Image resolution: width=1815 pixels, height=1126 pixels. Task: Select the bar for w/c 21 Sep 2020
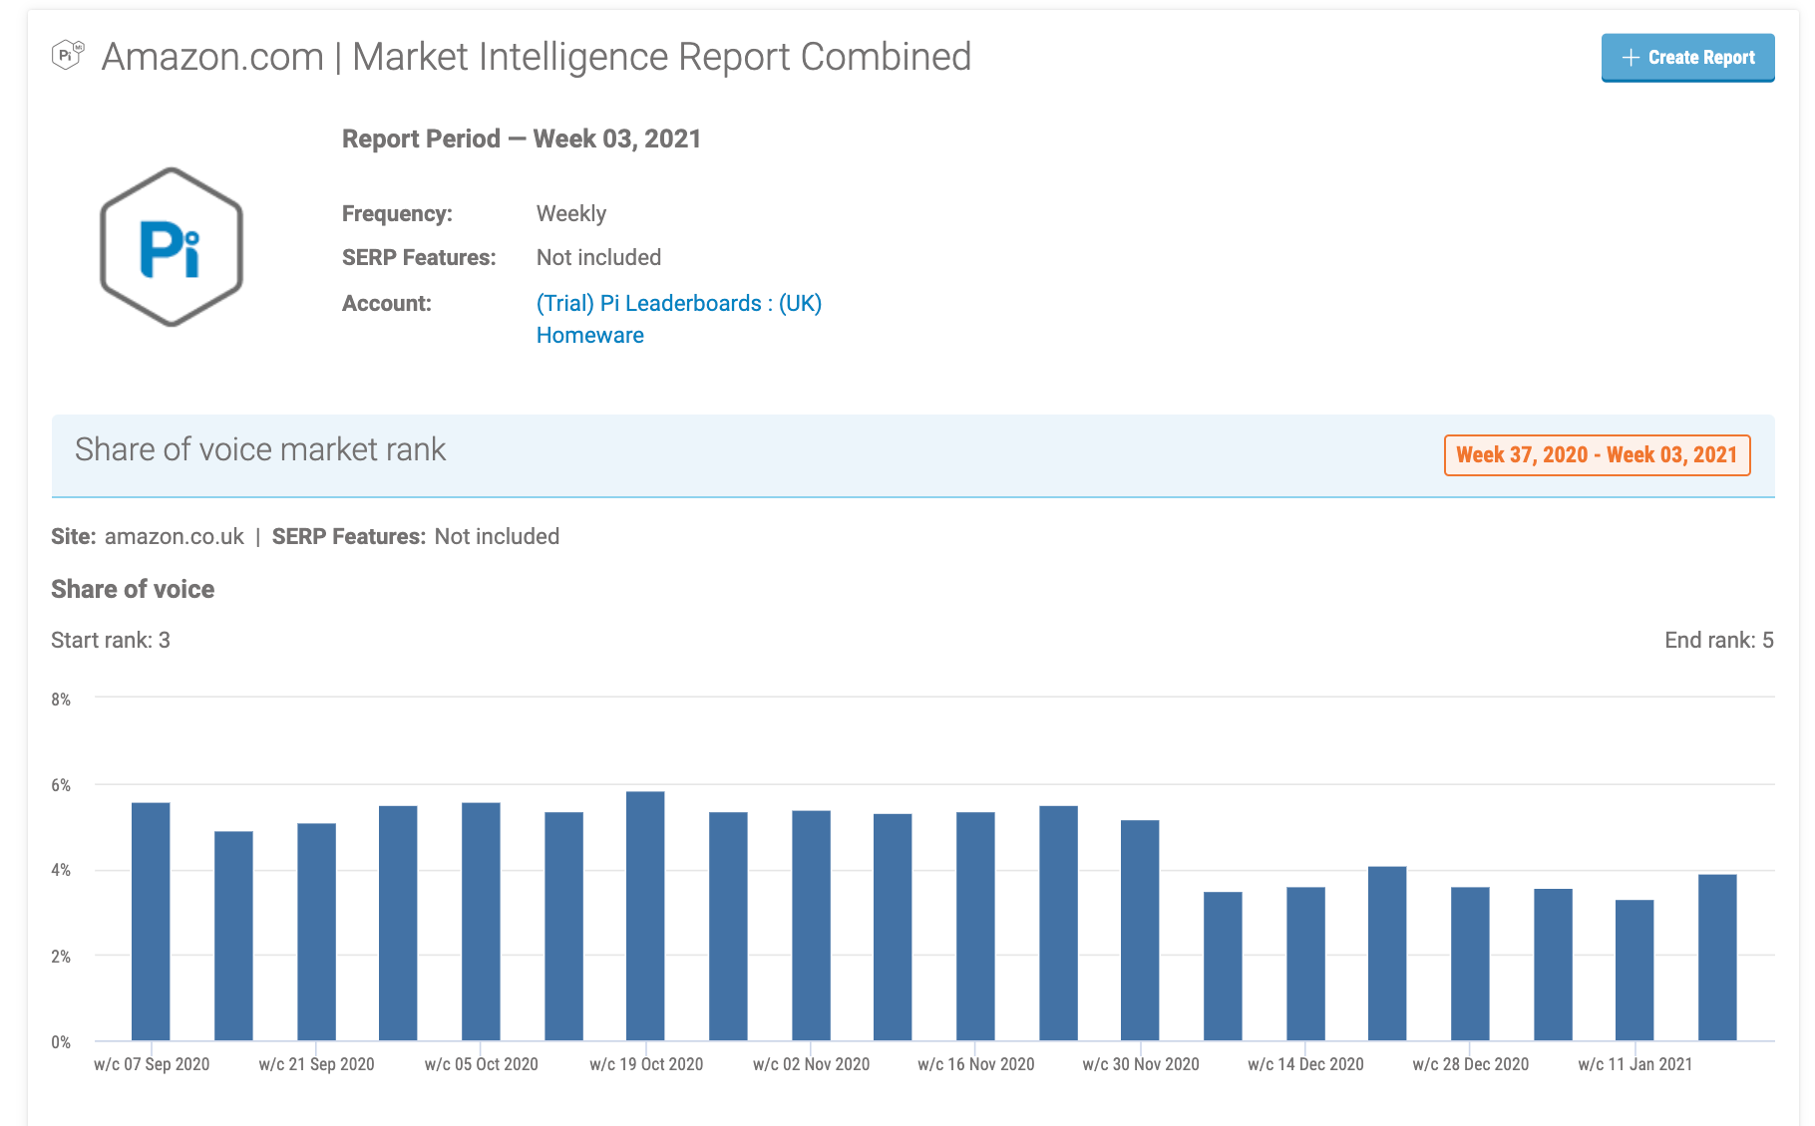316,933
